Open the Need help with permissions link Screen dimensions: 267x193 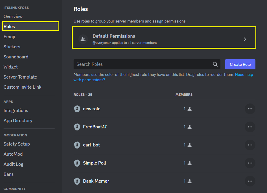(163, 77)
